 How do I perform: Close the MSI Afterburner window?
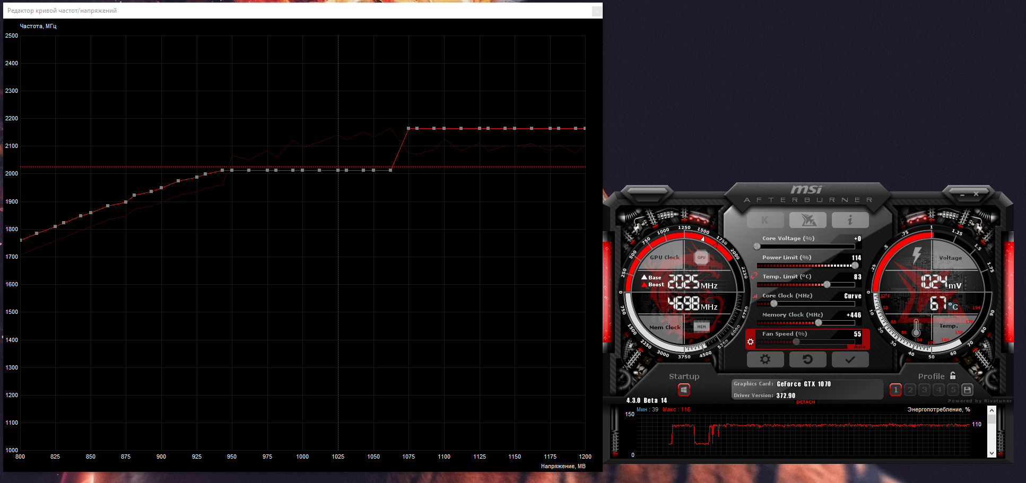pos(976,194)
